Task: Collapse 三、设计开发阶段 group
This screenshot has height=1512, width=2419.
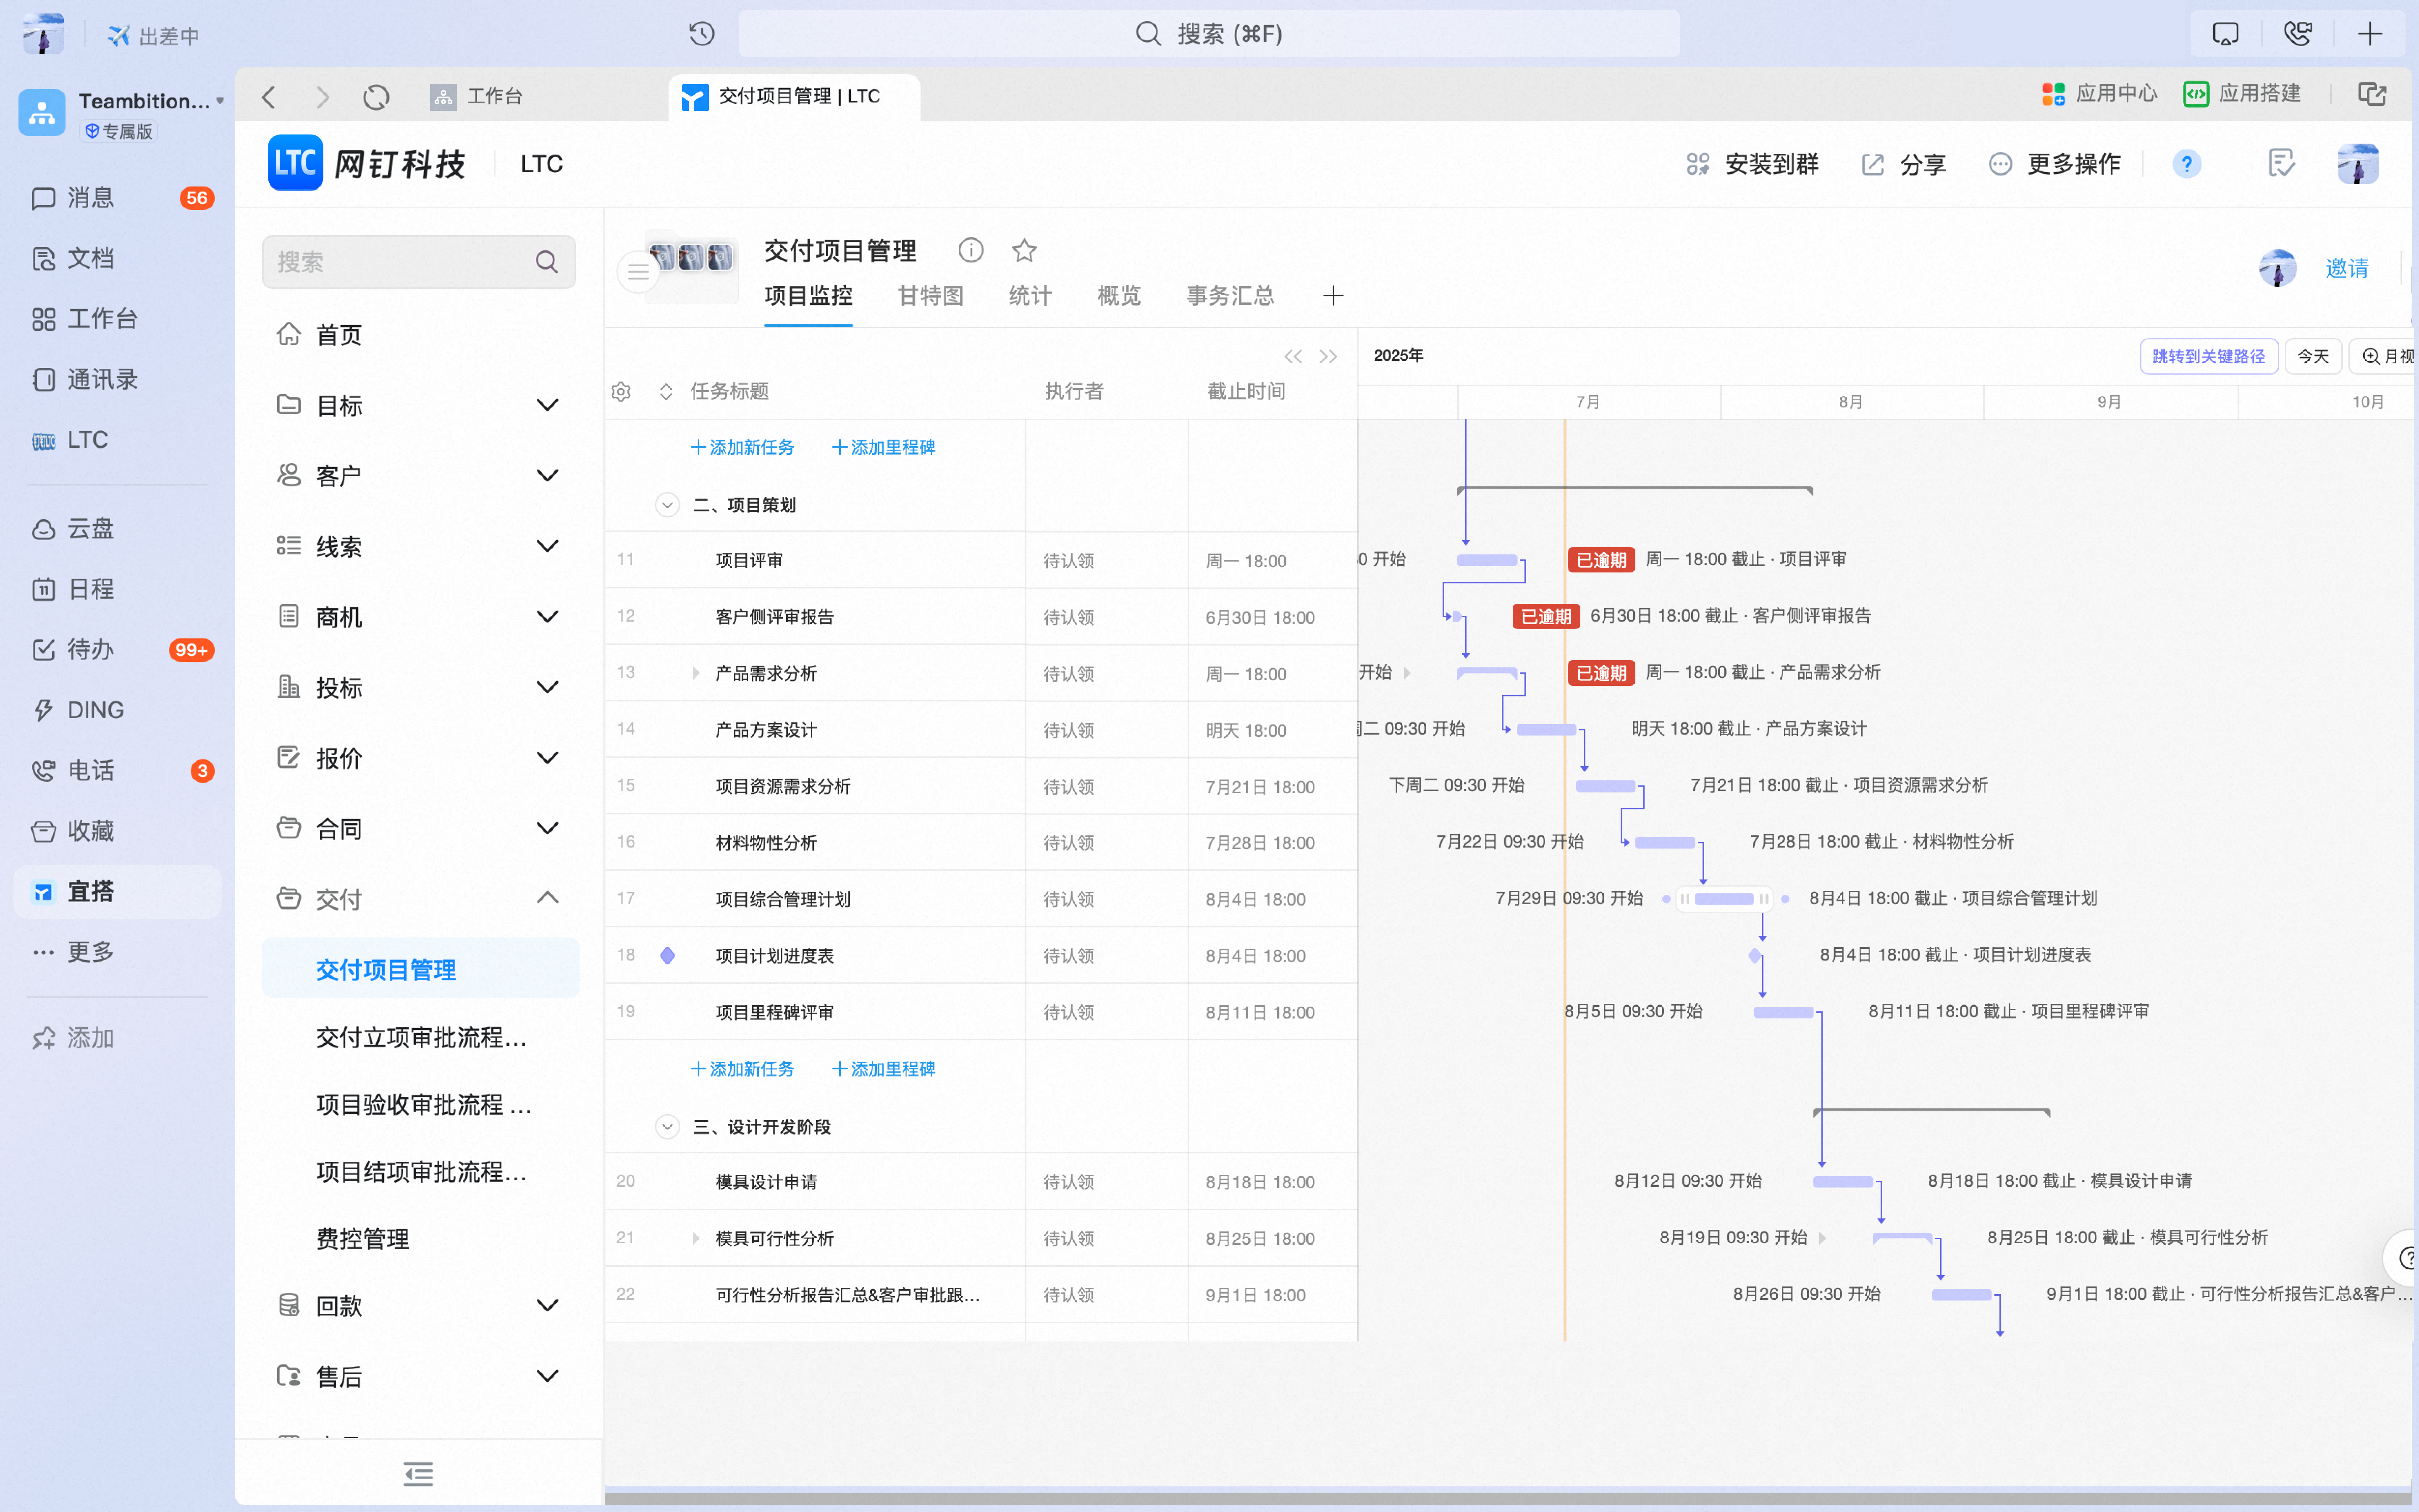Action: point(667,1126)
